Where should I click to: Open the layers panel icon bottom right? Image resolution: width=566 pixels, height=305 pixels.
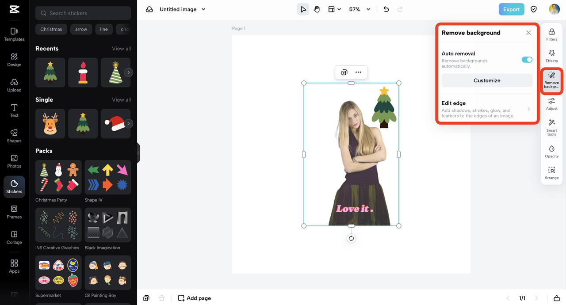[557, 298]
